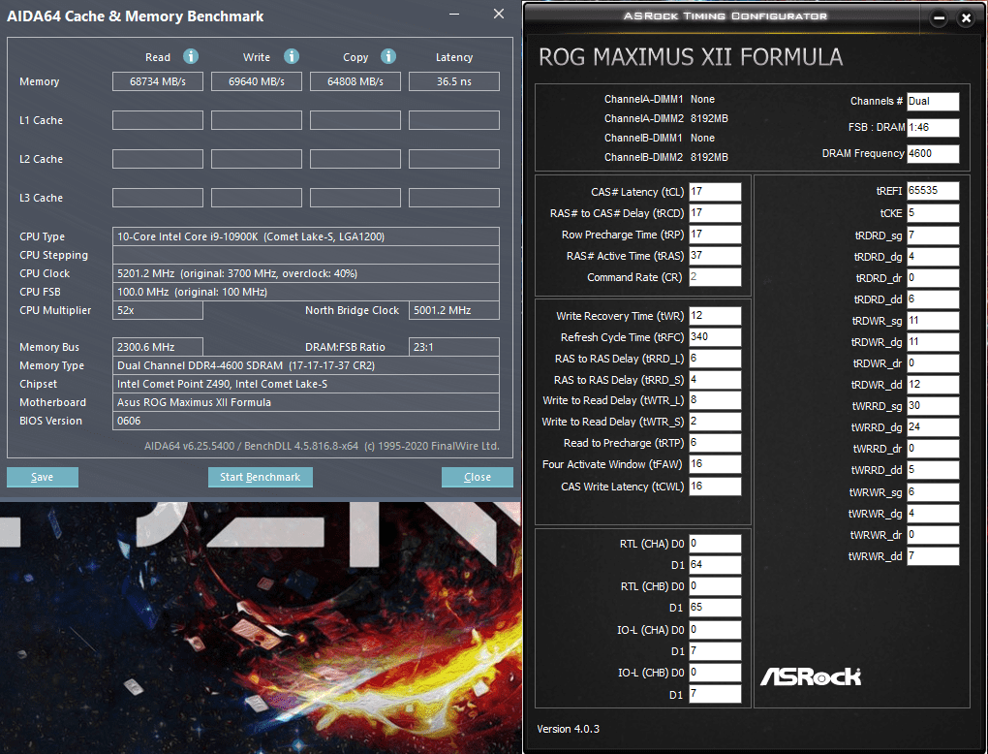
Task: Click the CPU FSB field 100.0 MHz
Action: [305, 292]
